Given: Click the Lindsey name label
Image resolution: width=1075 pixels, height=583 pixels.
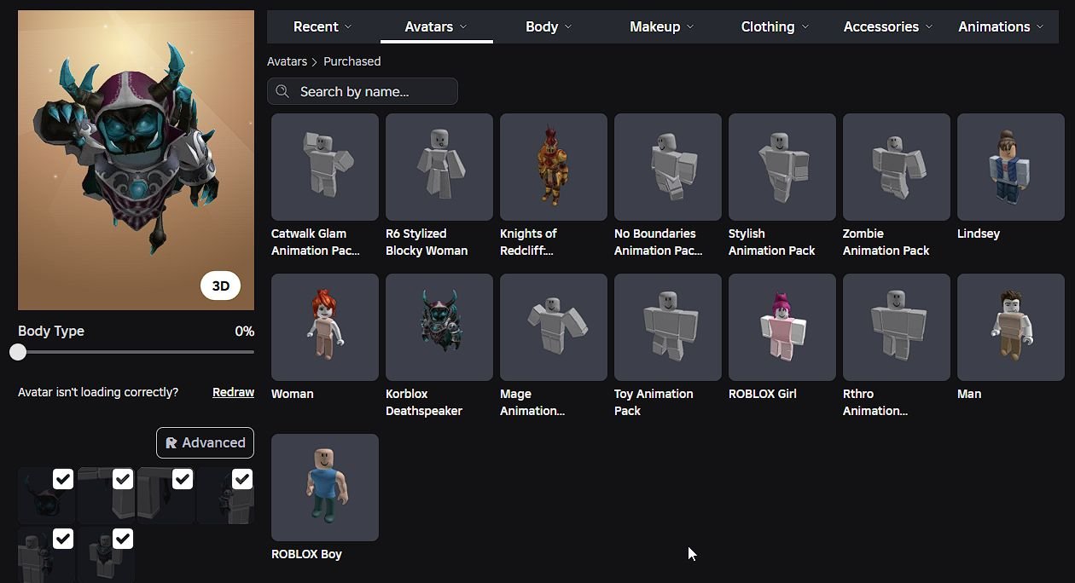Looking at the screenshot, I should click(979, 234).
